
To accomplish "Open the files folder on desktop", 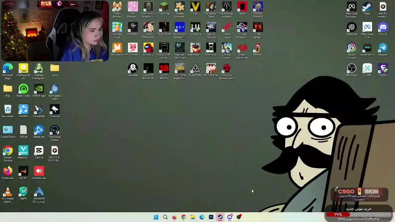I will click(8, 91).
